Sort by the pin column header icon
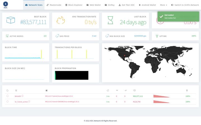Viewport: 201px width, 125px height. click(x=7, y=91)
